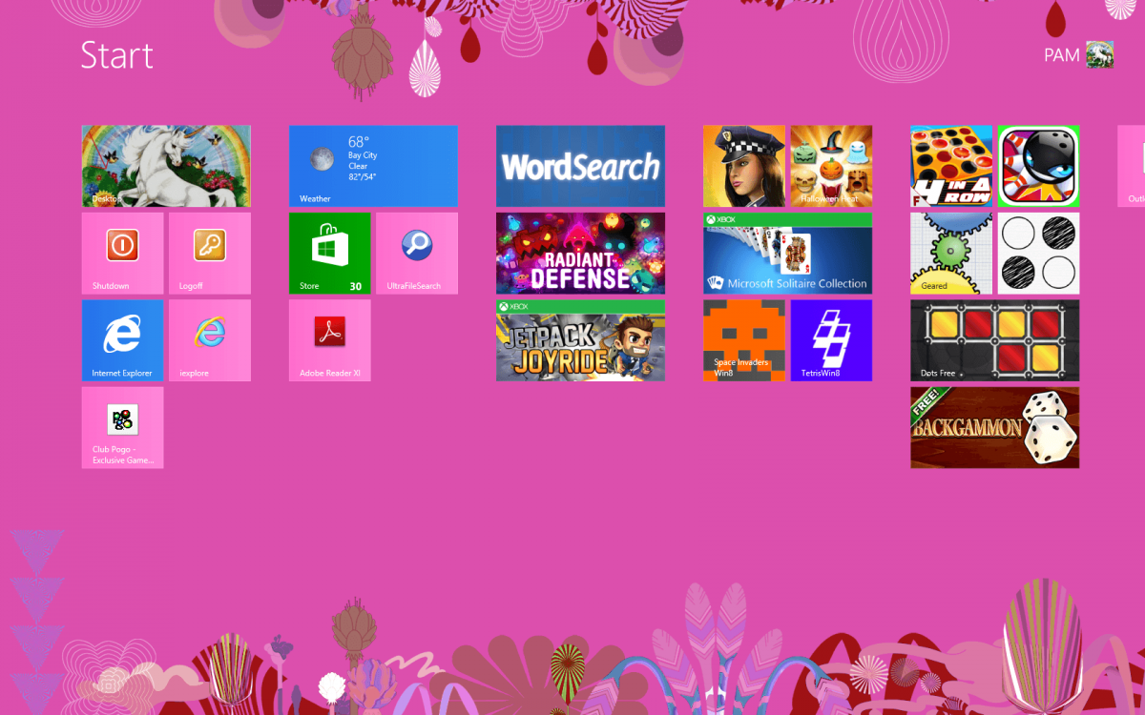Open the 4 in a Row game tile
The image size is (1145, 715).
[x=951, y=166]
